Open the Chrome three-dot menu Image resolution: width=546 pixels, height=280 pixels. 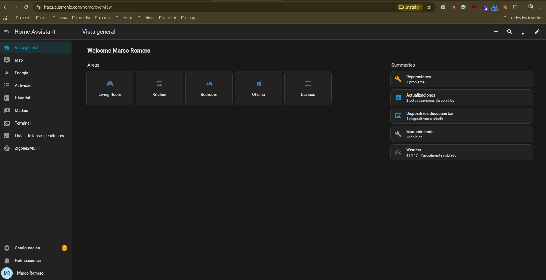point(541,7)
